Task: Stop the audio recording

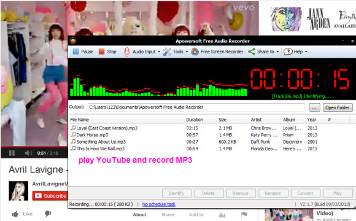Action: point(107,52)
